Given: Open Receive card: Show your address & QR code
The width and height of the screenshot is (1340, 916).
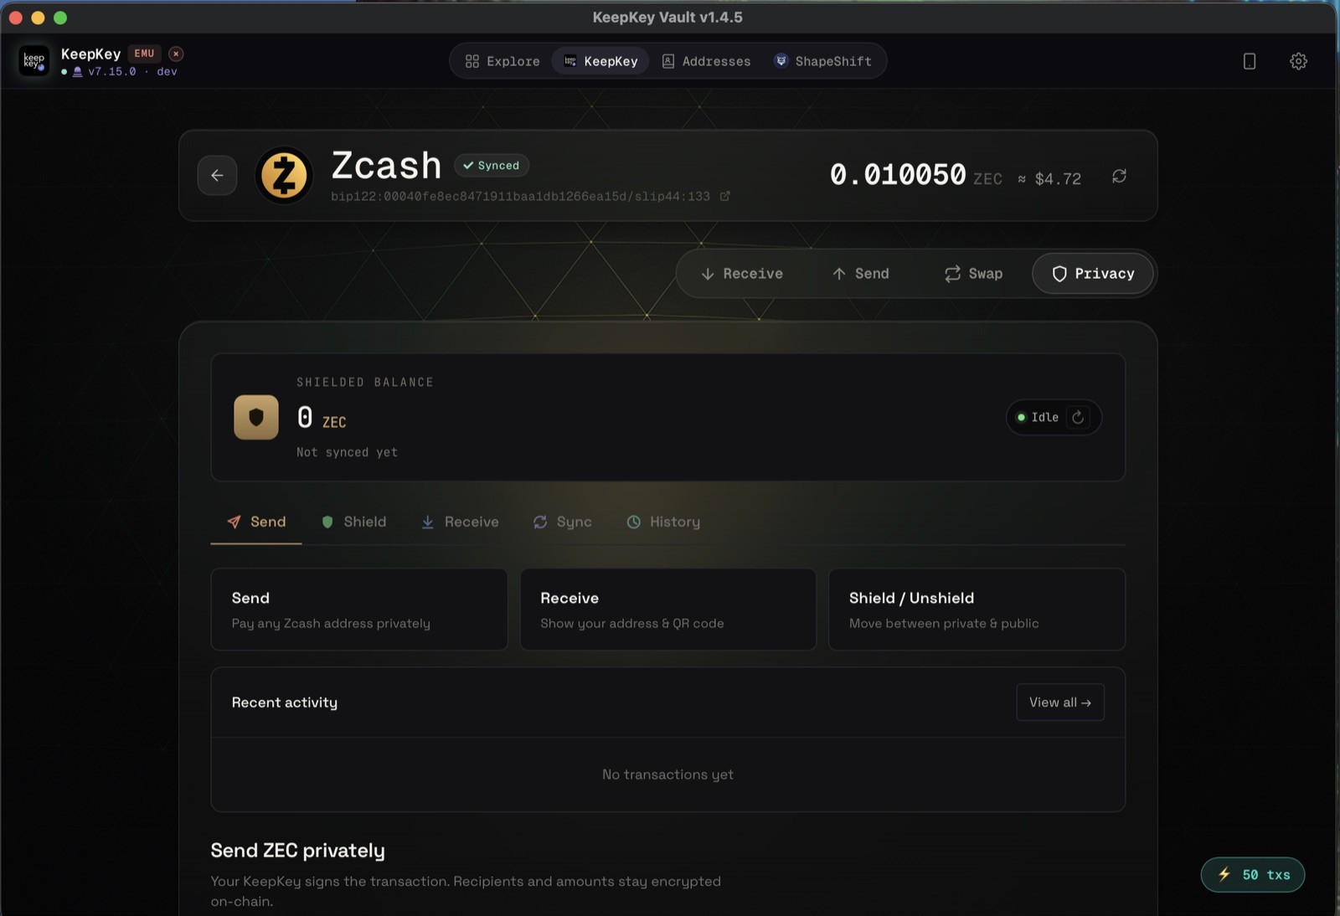Looking at the screenshot, I should [668, 610].
